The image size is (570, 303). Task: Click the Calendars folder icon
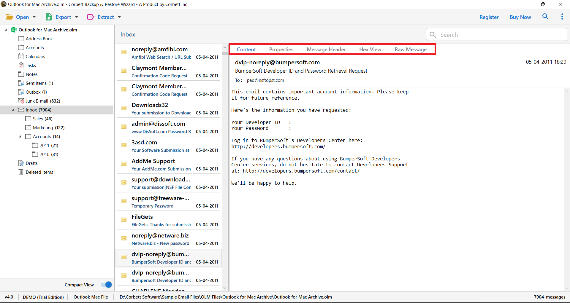pos(21,56)
